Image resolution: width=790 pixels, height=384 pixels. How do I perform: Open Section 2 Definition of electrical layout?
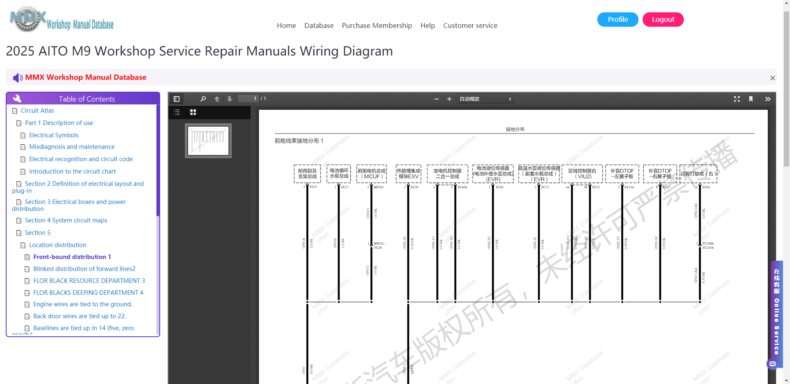pyautogui.click(x=78, y=187)
